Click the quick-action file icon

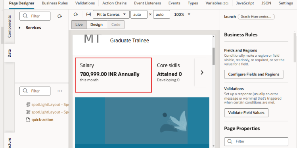[x=28, y=120]
